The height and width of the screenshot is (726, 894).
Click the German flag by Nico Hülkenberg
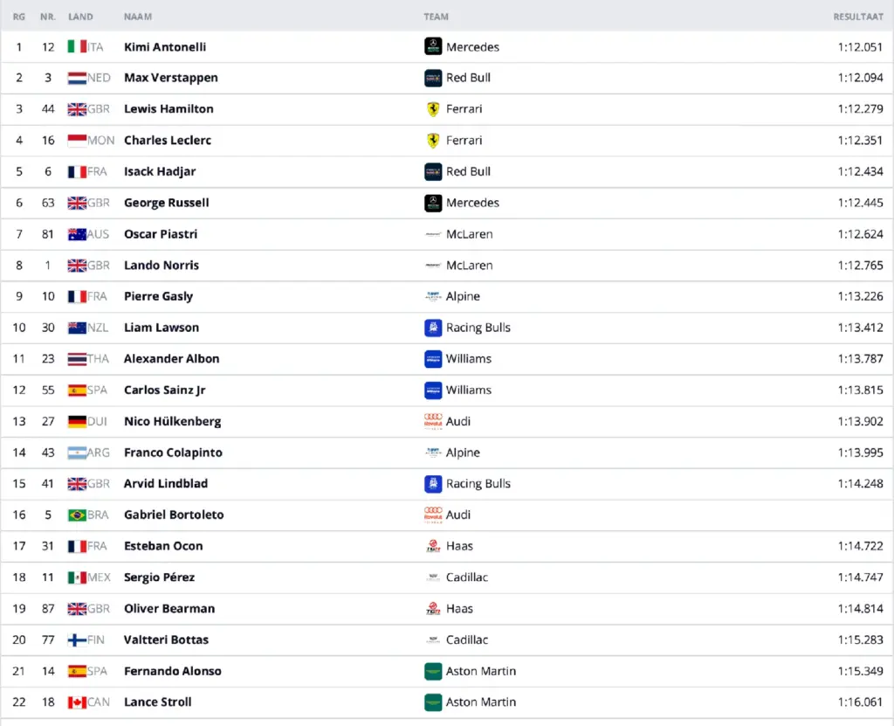(77, 421)
